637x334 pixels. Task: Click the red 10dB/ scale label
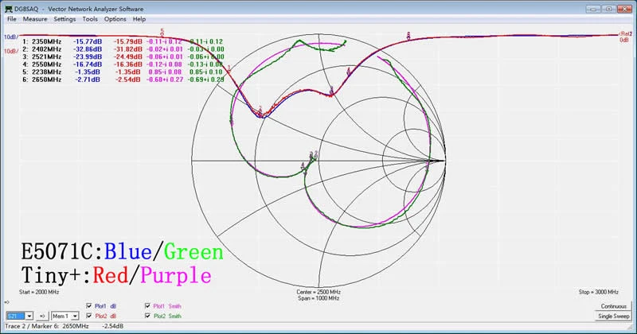(11, 51)
